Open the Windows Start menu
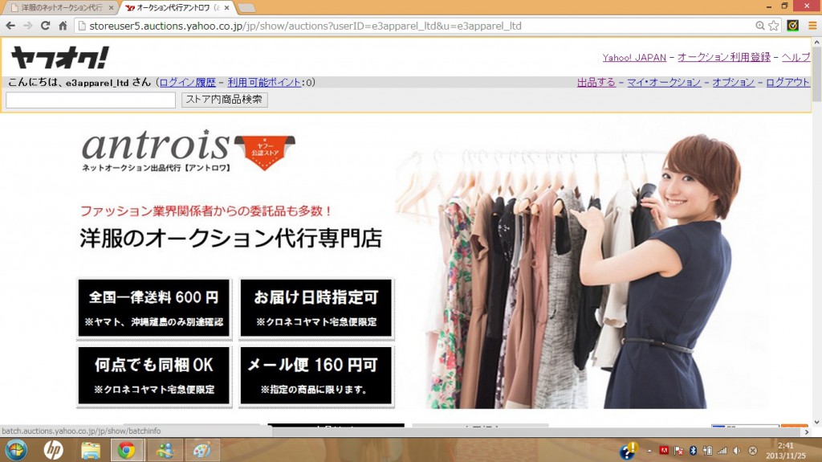The height and width of the screenshot is (462, 822). [16, 450]
